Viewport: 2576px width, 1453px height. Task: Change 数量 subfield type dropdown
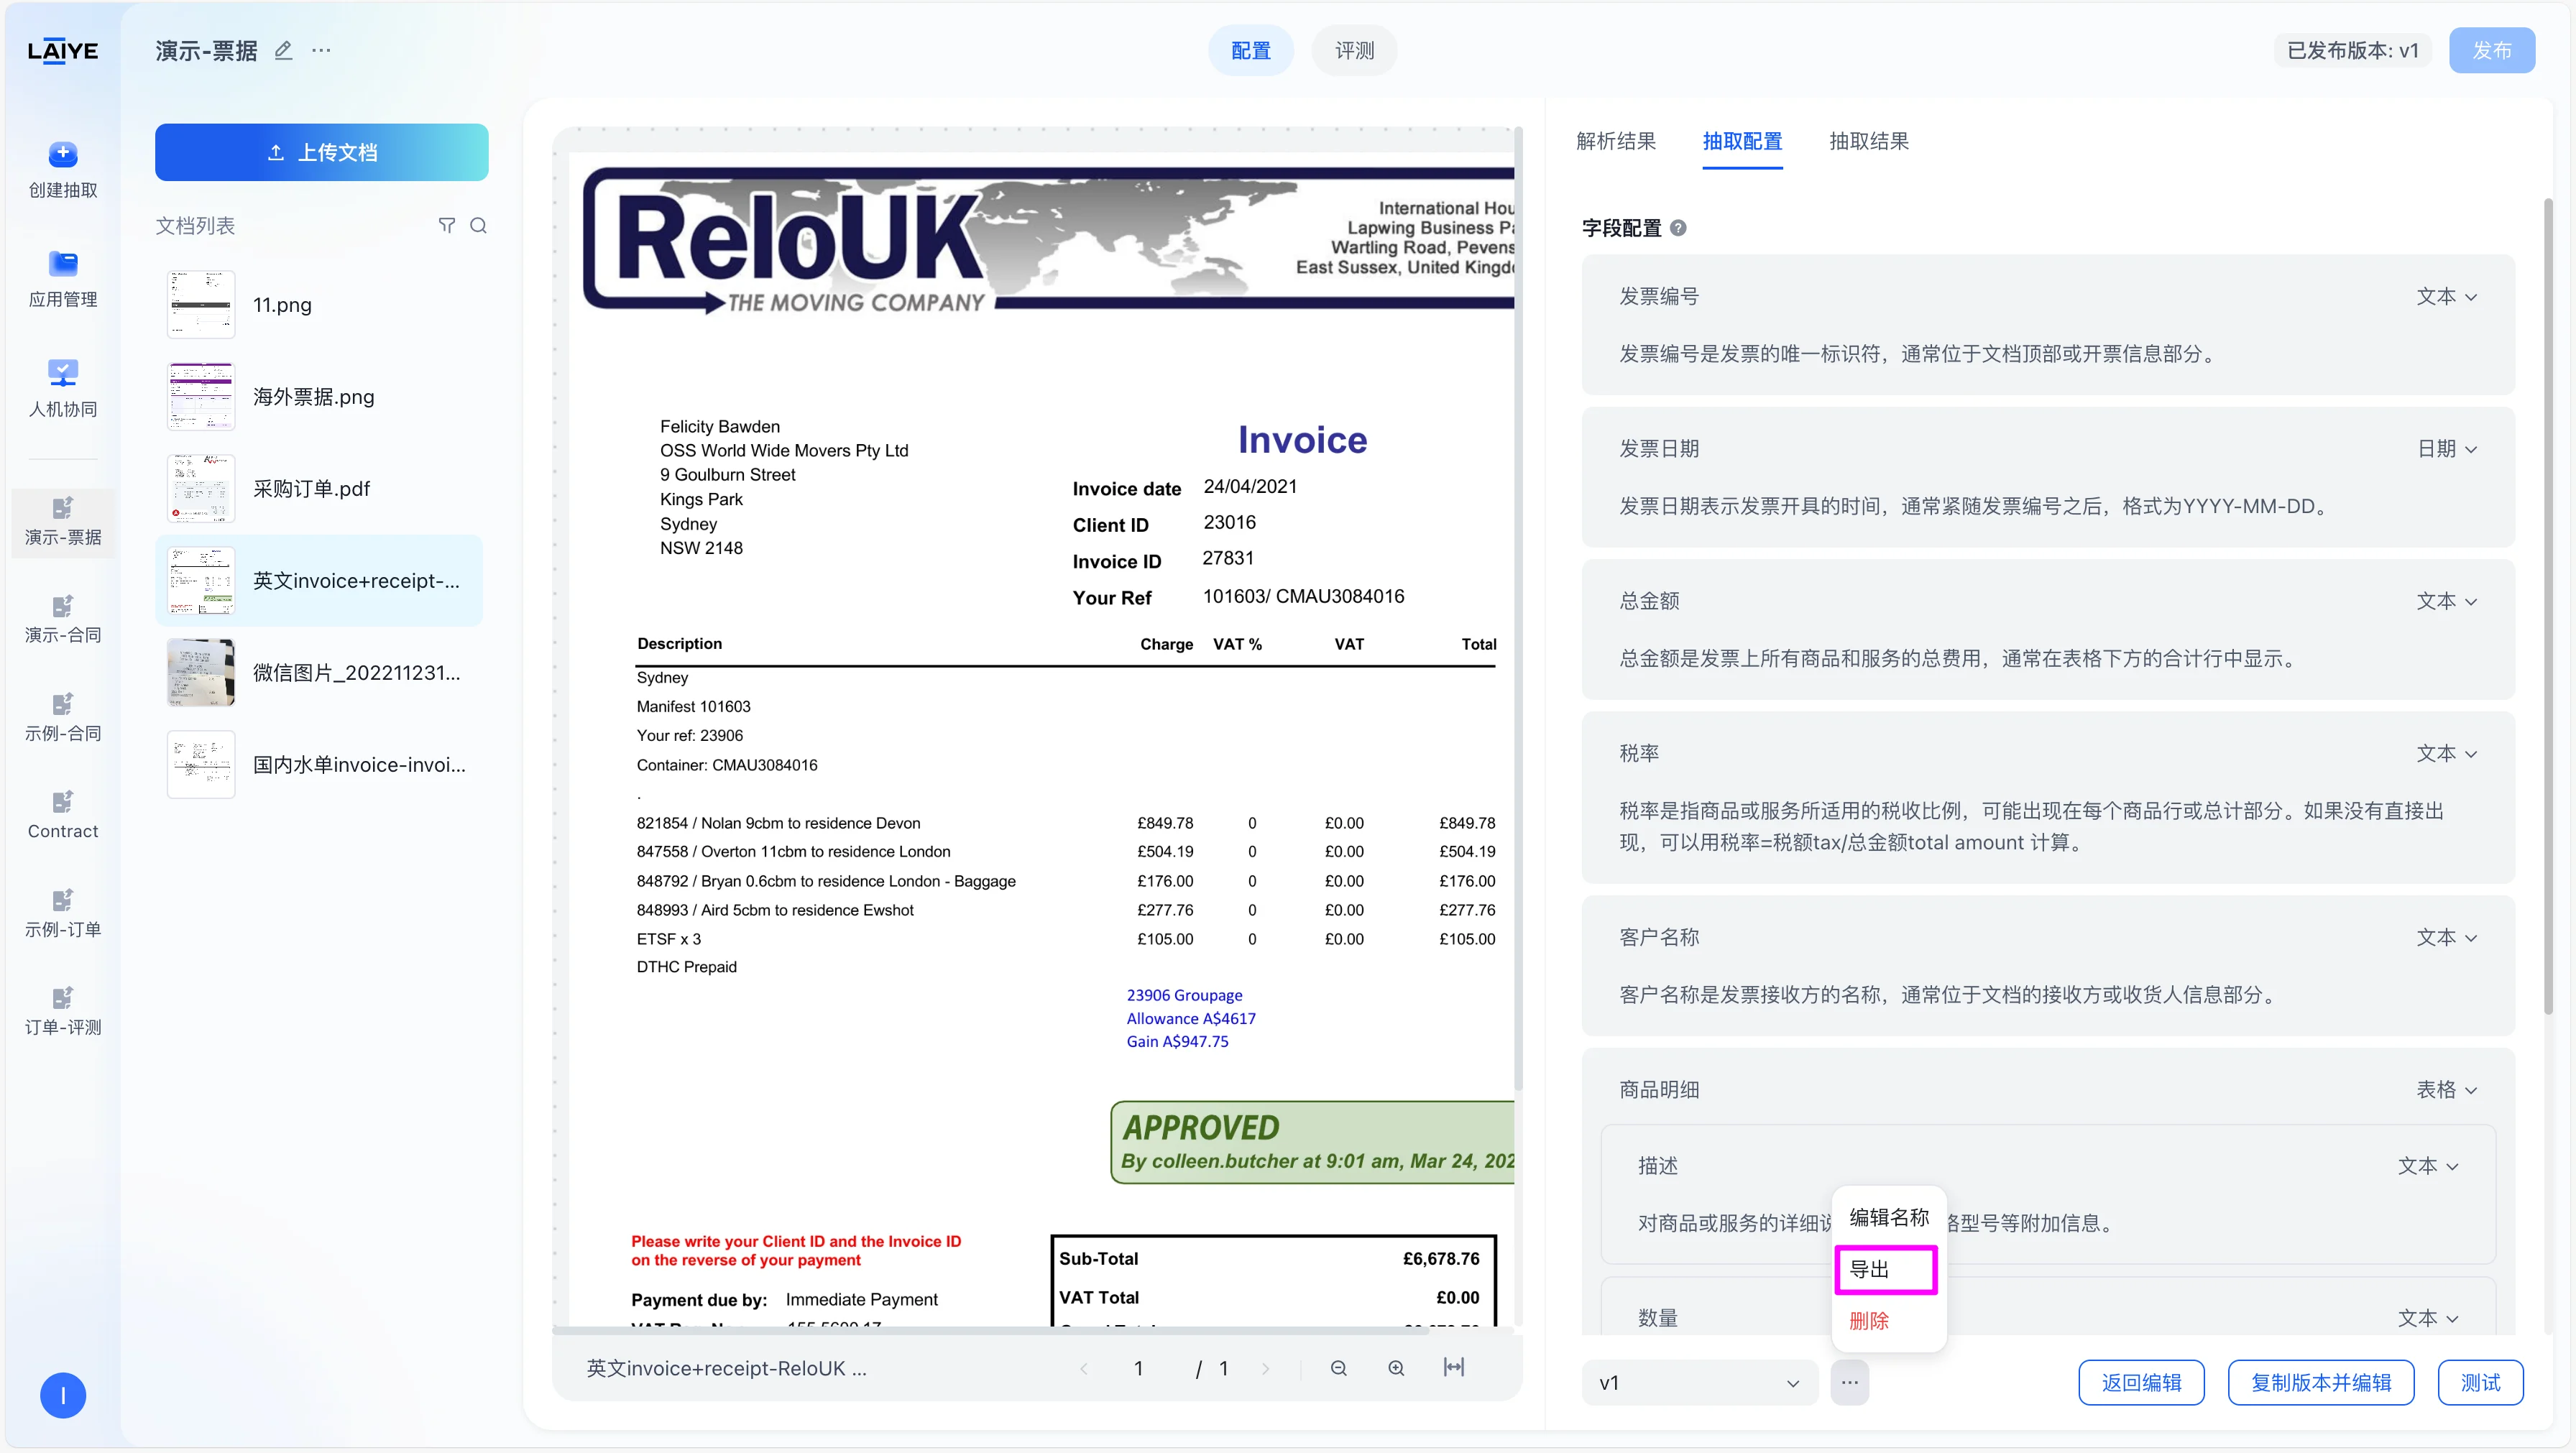2427,1318
